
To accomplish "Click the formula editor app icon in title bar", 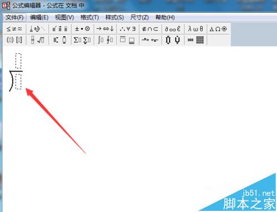I will [6, 6].
